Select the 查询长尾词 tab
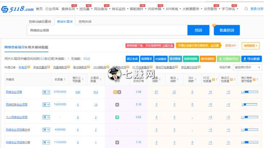The width and height of the screenshot is (264, 148). pyautogui.click(x=65, y=22)
